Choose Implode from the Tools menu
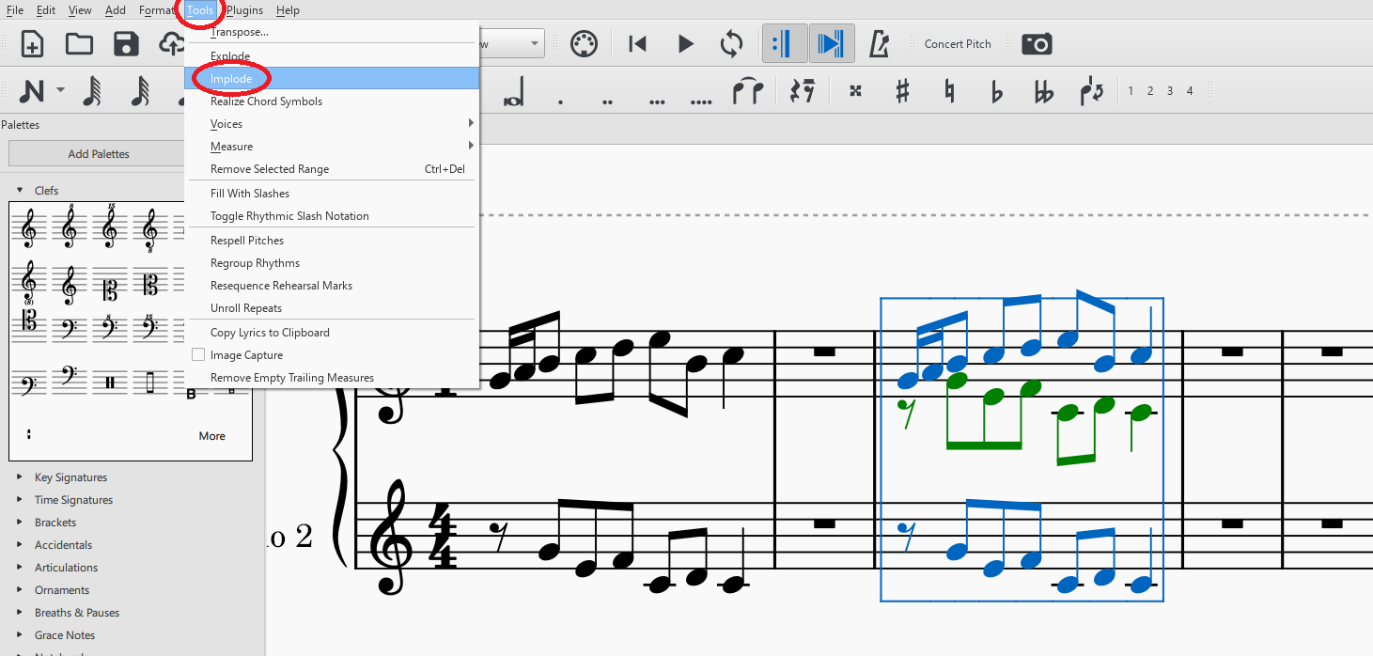This screenshot has width=1373, height=656. 230,79
